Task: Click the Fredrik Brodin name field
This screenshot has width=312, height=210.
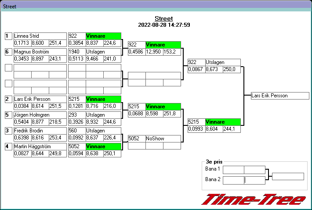Action: pos(40,131)
